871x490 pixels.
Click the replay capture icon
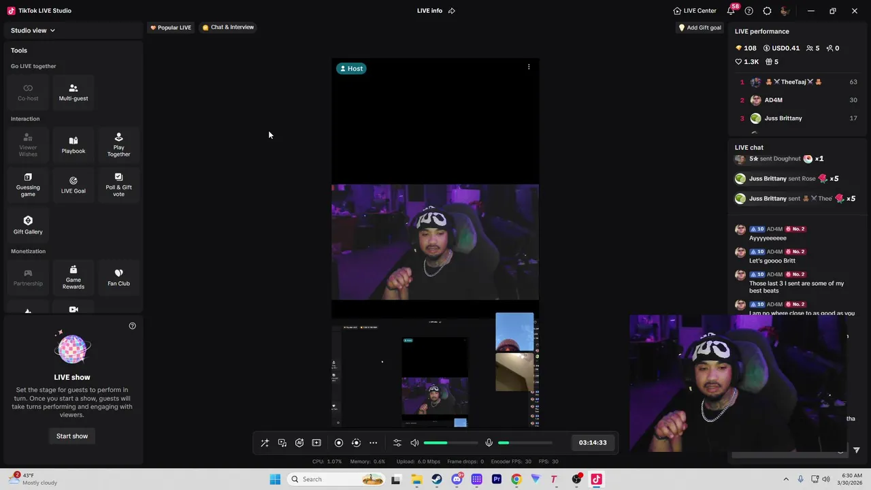(356, 443)
